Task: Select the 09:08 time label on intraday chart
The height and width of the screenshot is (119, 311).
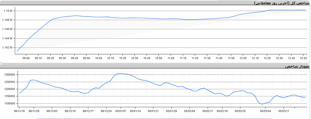Action: click(26, 58)
